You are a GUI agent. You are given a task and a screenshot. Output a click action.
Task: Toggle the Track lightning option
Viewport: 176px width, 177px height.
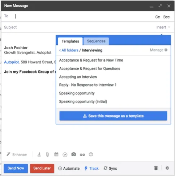91,168
